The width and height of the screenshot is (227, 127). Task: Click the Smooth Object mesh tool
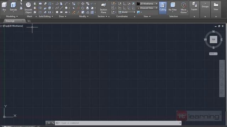[28, 8]
